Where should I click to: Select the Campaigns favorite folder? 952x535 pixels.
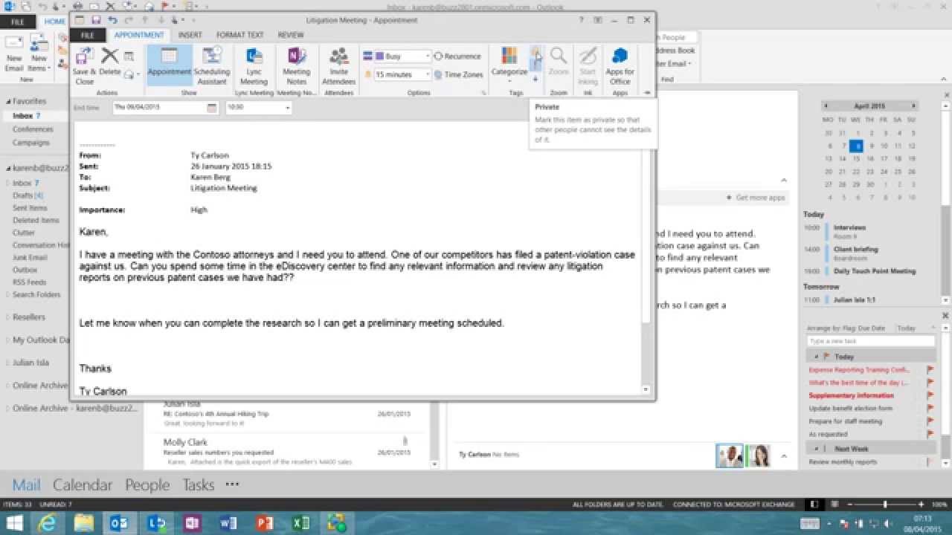pyautogui.click(x=31, y=143)
